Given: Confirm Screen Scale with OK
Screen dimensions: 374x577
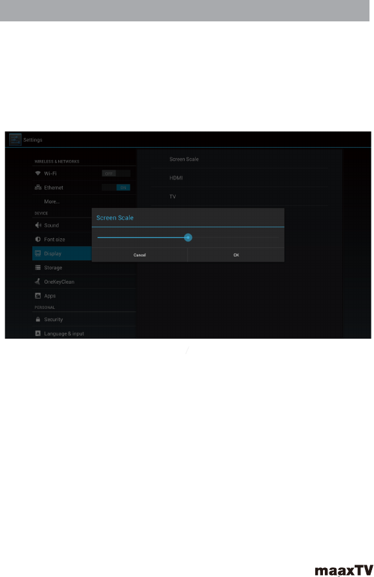Looking at the screenshot, I should (x=236, y=255).
